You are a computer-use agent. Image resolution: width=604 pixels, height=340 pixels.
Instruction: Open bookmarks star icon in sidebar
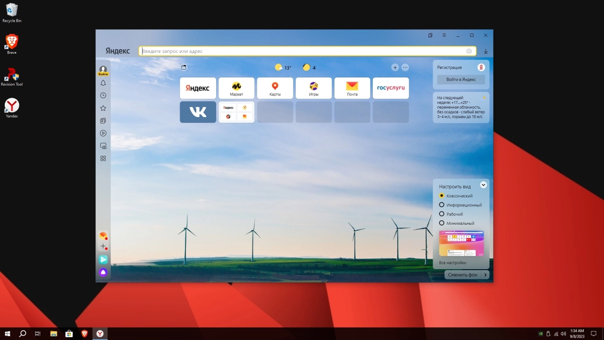pyautogui.click(x=103, y=108)
